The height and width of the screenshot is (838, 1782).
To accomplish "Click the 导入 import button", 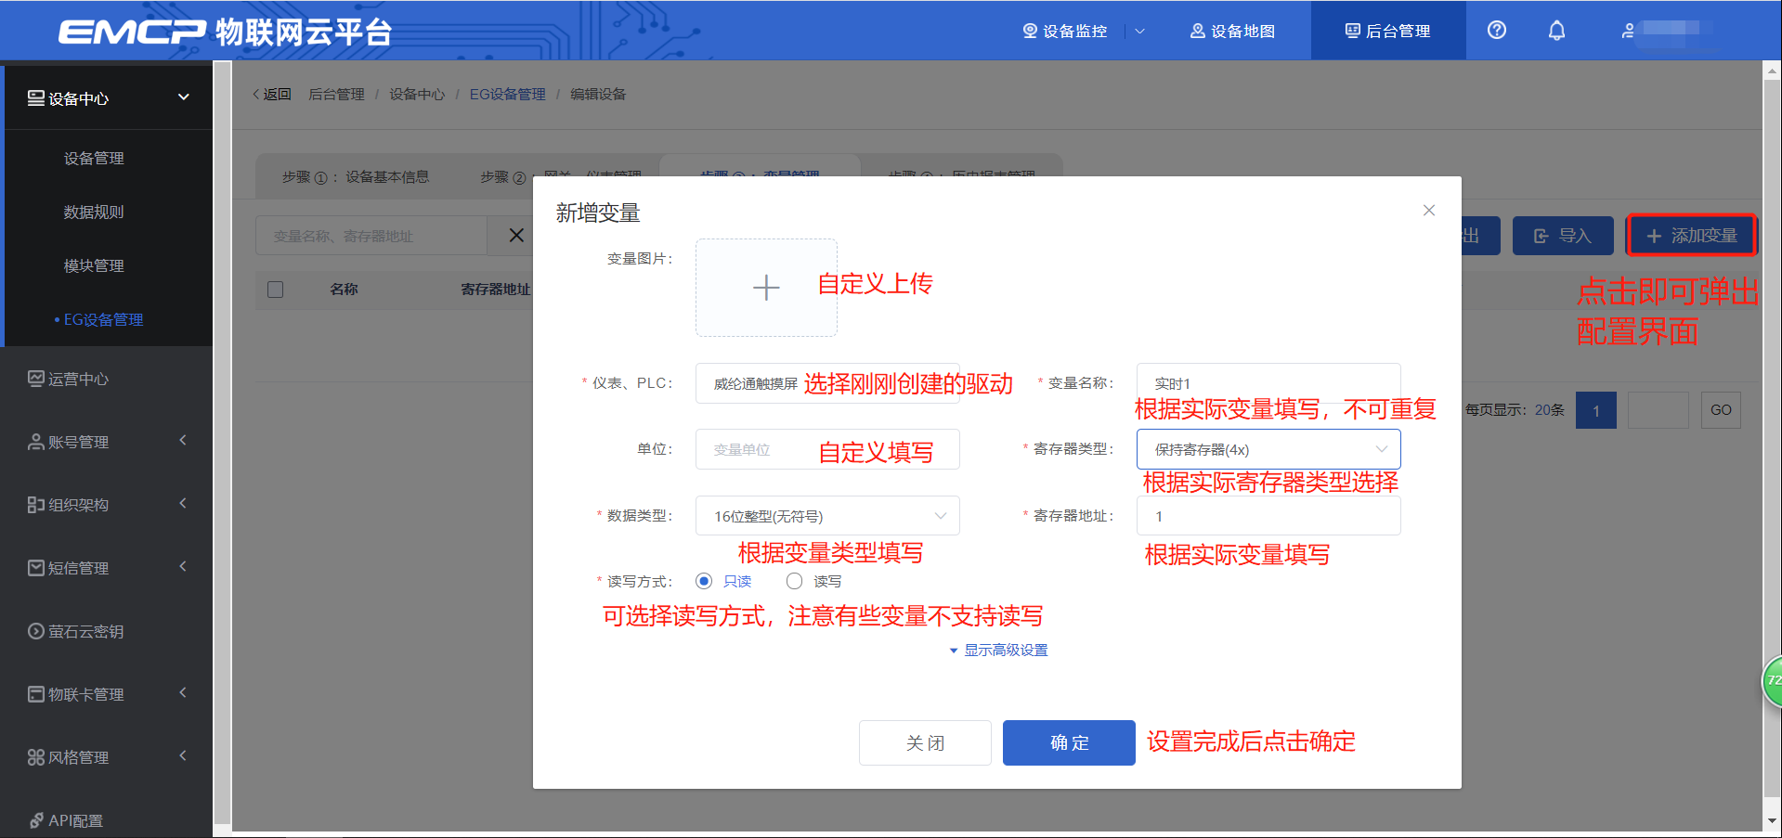I will point(1564,236).
